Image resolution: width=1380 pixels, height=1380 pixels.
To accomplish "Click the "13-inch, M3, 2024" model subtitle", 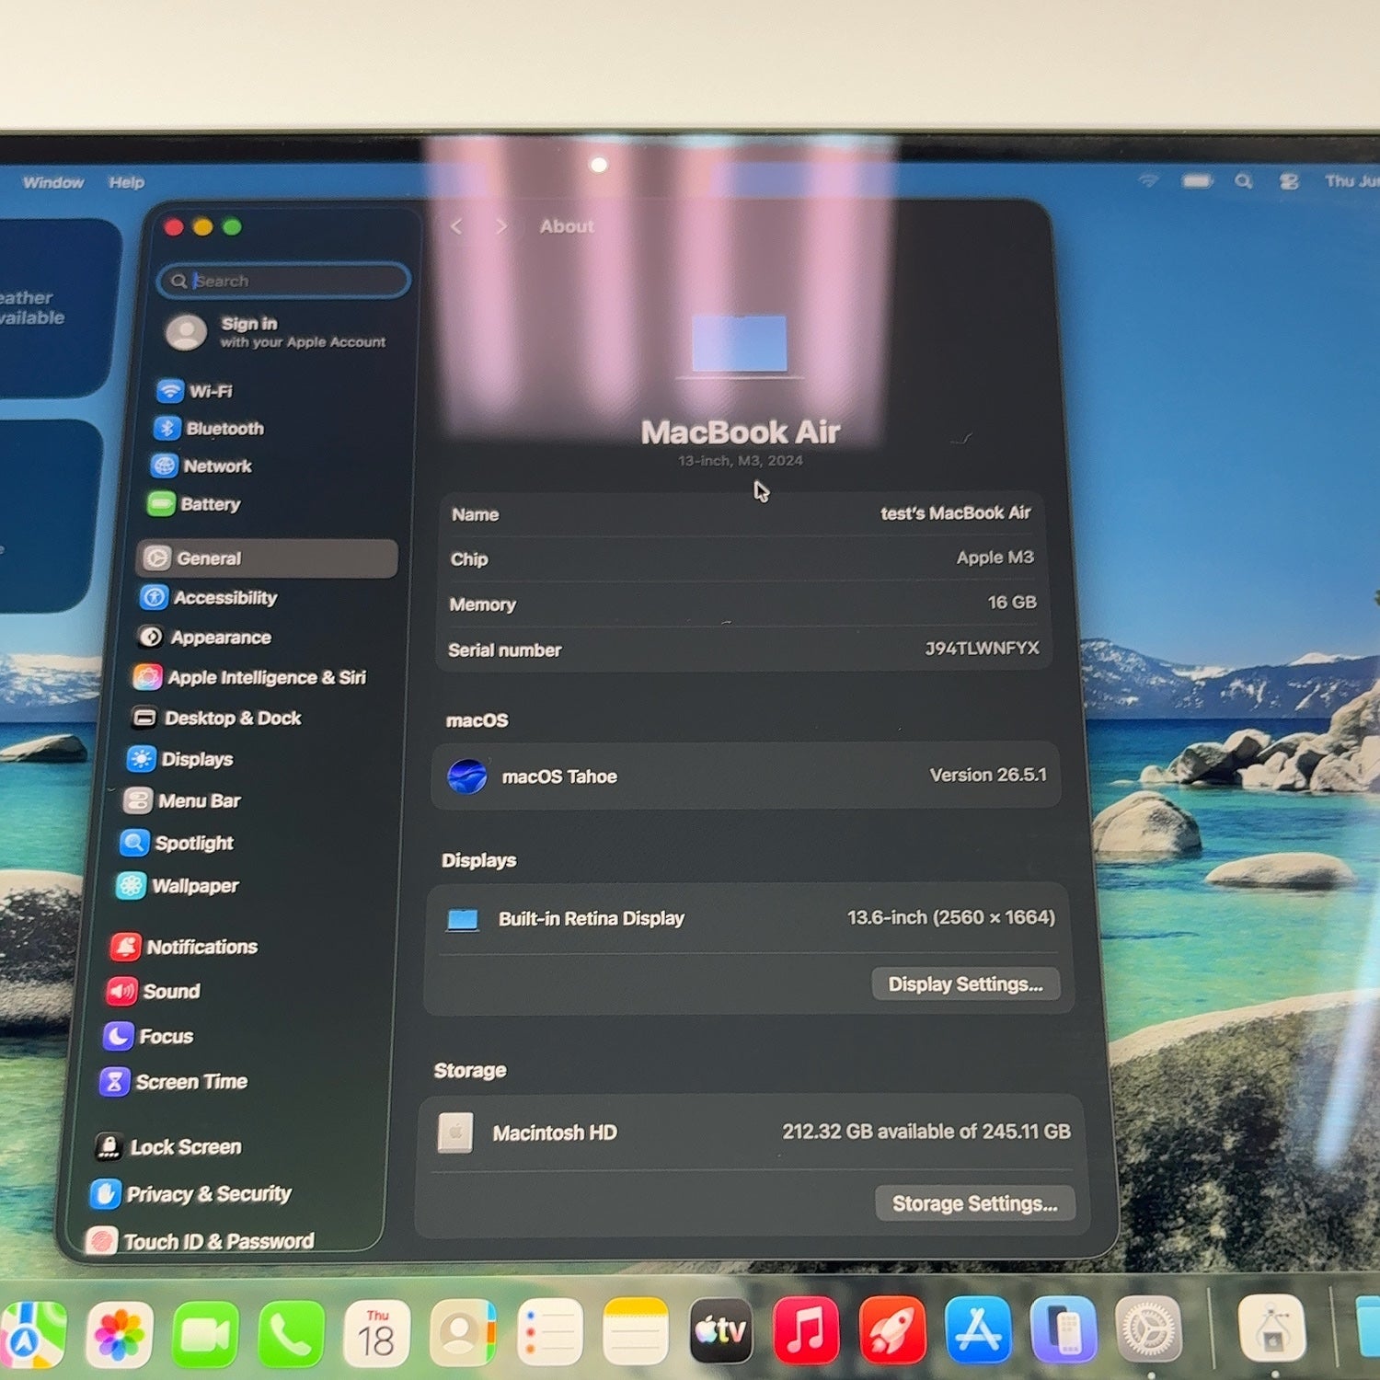I will (741, 461).
